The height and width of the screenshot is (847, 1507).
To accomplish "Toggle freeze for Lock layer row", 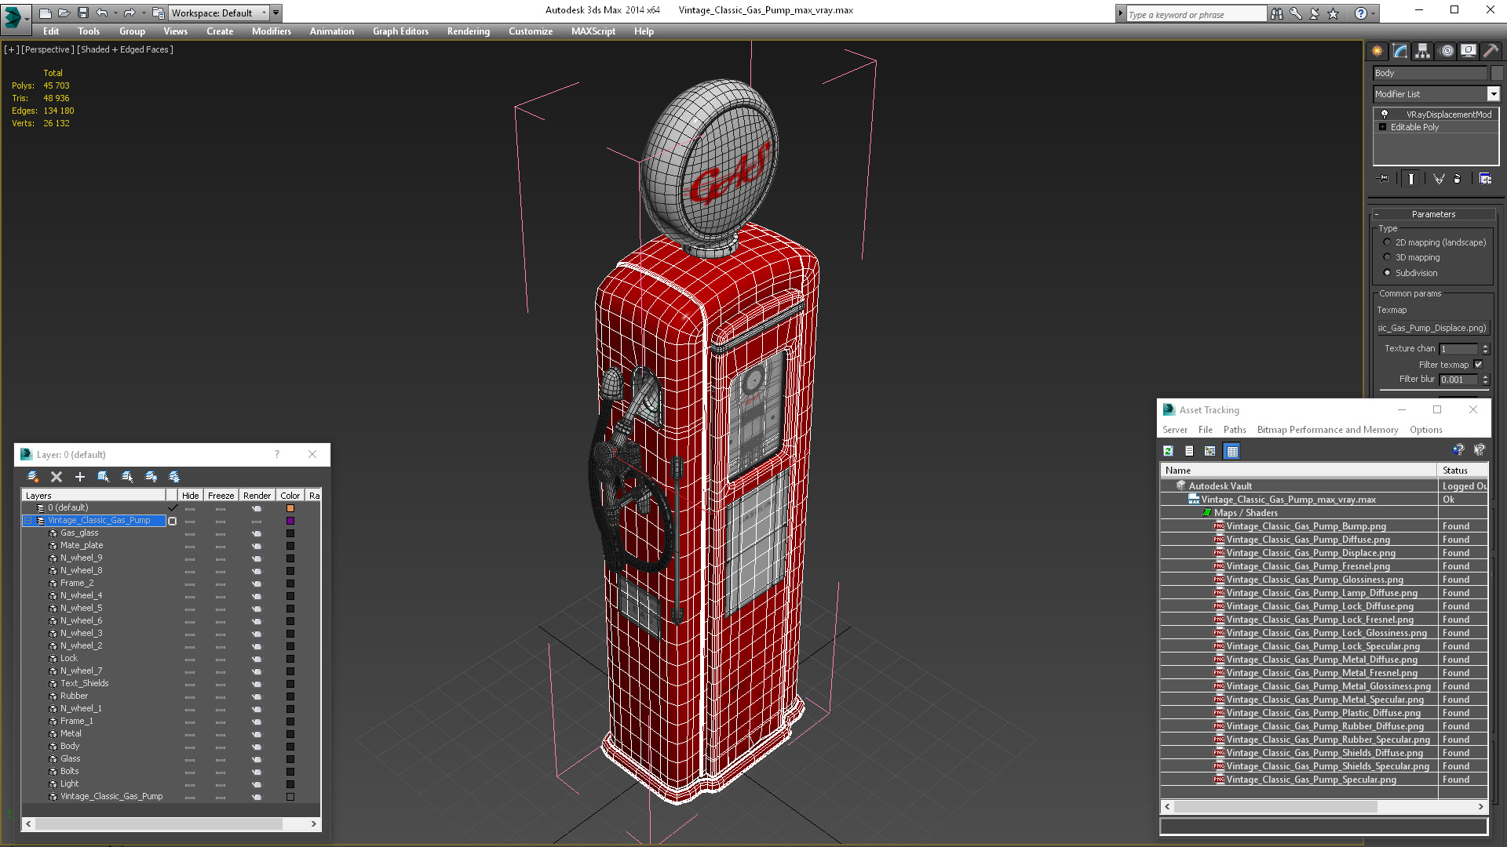I will 221,659.
